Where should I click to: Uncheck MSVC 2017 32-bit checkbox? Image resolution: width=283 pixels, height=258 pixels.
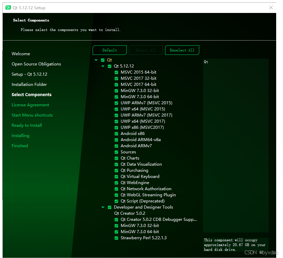click(117, 78)
